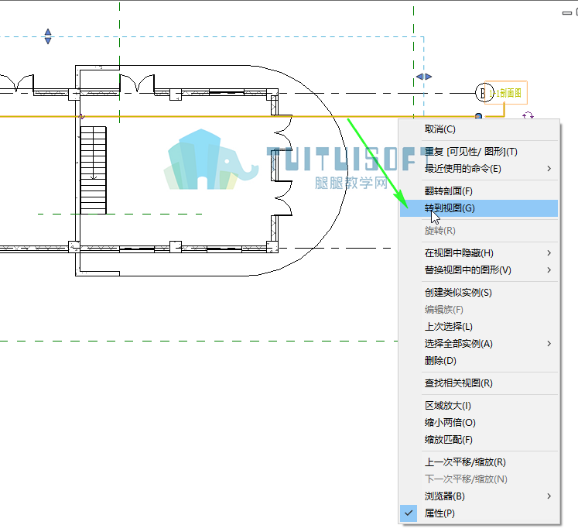Open 替换视图中的图形(V) submenu

pos(478,270)
